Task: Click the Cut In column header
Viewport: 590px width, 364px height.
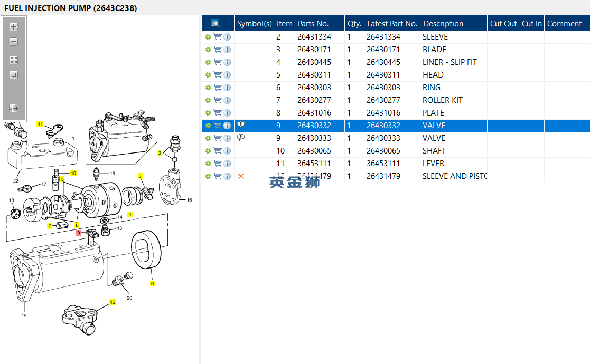Action: pos(532,23)
